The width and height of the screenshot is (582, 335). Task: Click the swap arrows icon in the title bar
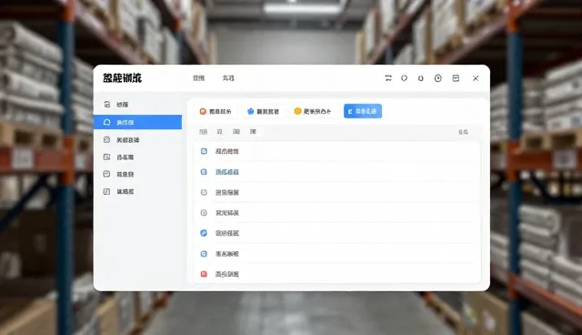tap(388, 78)
